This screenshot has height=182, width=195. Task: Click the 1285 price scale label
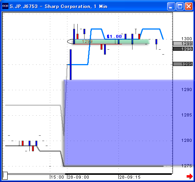point(187,115)
